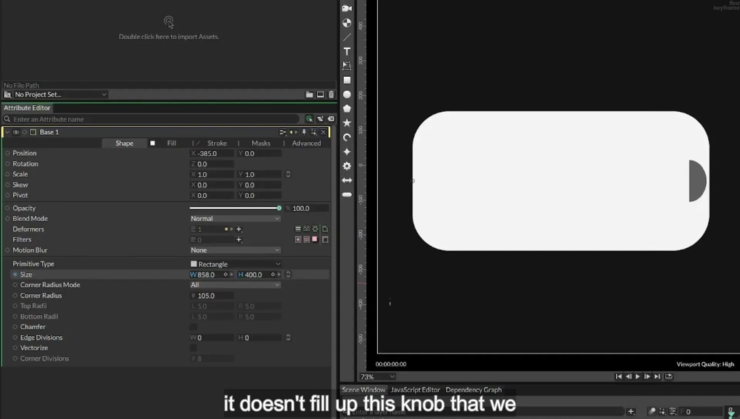Open the Blend Mode Normal dropdown

pos(235,218)
